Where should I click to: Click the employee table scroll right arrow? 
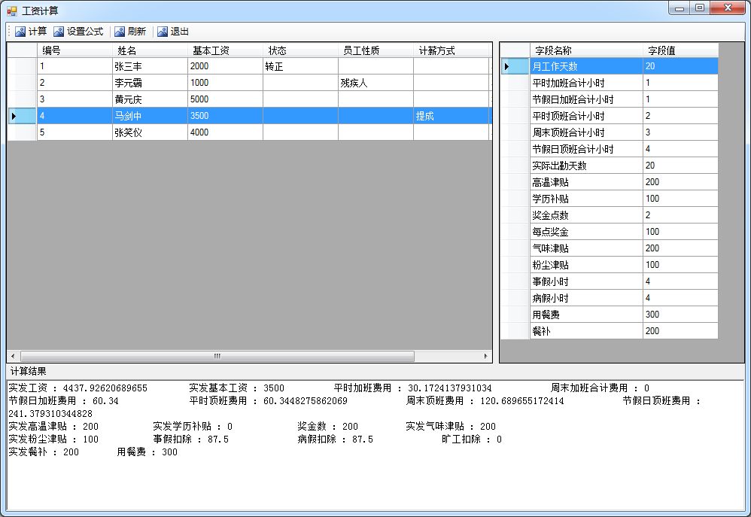tap(485, 356)
